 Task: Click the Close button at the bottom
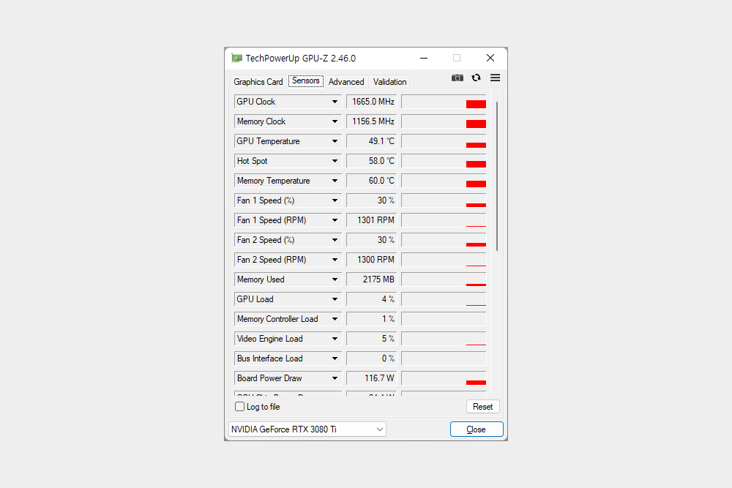click(x=477, y=429)
